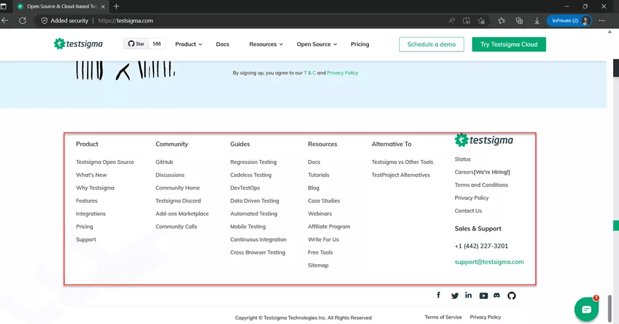Viewport: 619px width, 324px height.
Task: Click the browser back arrow
Action: (x=5, y=20)
